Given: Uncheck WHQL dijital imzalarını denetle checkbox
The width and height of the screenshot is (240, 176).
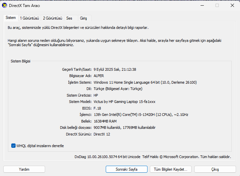Looking at the screenshot, I should (13, 146).
